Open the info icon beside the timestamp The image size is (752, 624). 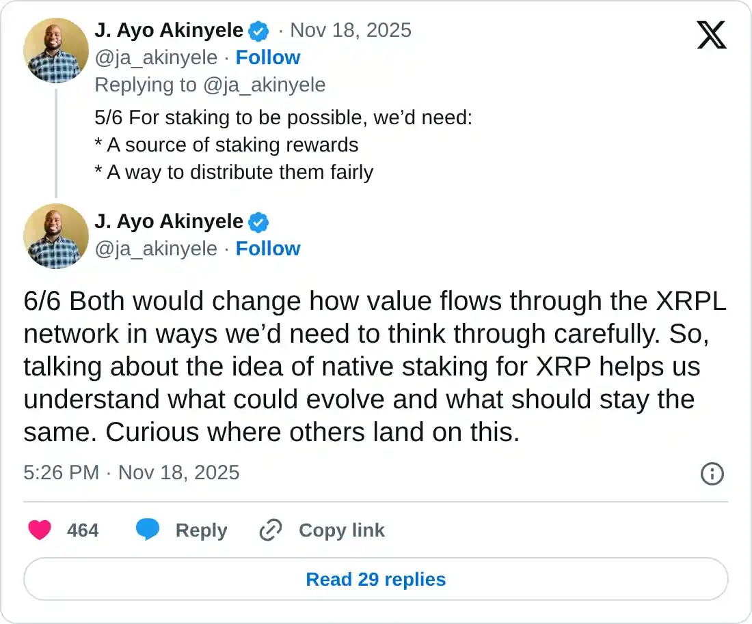pyautogui.click(x=712, y=474)
